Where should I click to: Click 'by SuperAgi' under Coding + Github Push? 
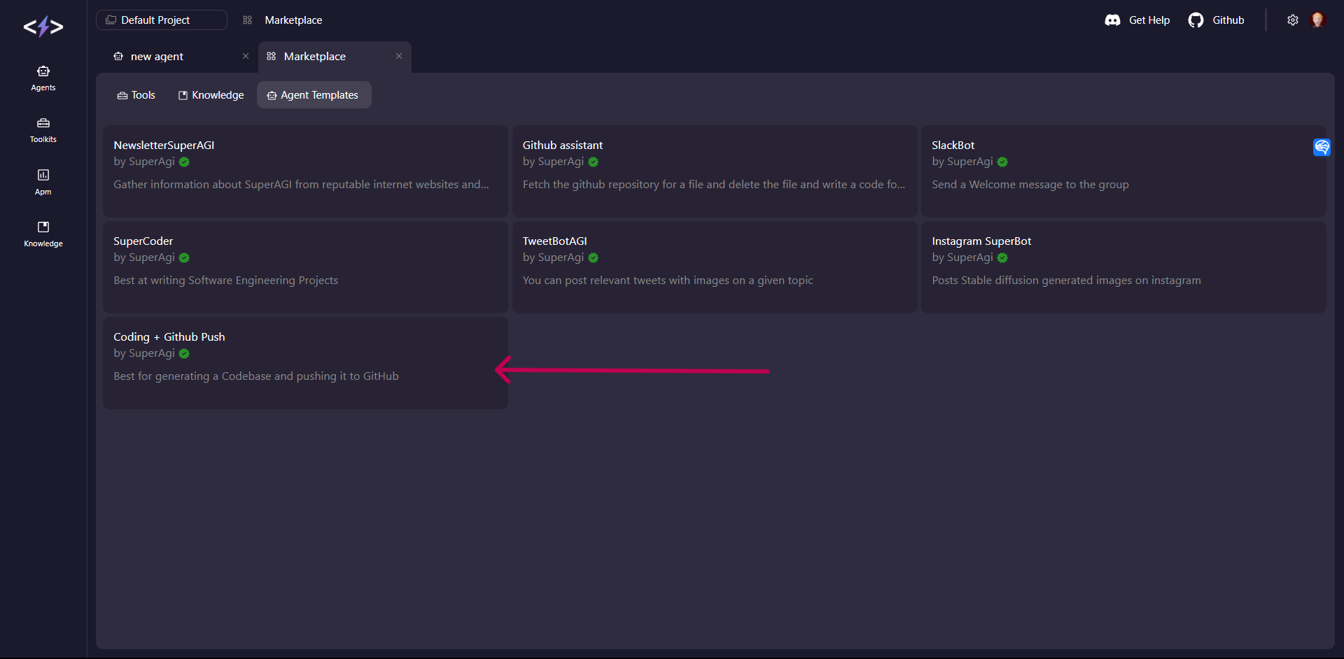coord(144,353)
